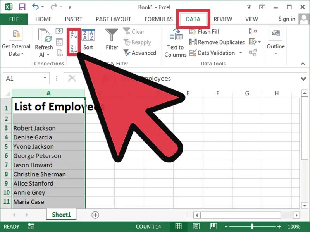Click the Sign in link
Viewport: 310px width, 232px height.
click(287, 19)
